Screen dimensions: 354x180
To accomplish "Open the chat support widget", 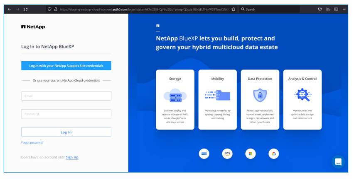I will click(338, 162).
